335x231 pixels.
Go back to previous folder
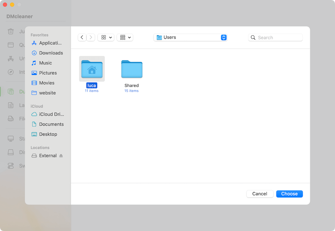82,38
